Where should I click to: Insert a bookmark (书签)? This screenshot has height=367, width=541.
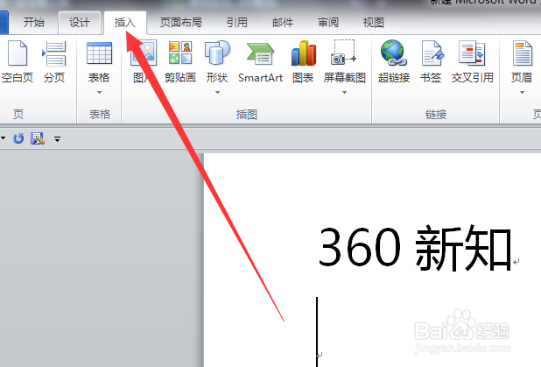coord(431,62)
